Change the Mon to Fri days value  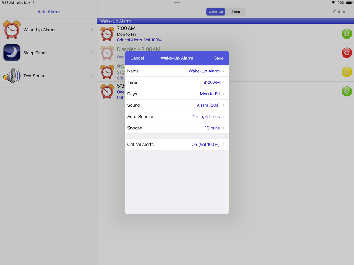pos(210,94)
